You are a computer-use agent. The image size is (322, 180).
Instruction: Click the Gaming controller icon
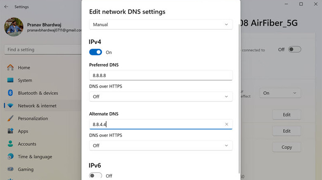pyautogui.click(x=10, y=169)
